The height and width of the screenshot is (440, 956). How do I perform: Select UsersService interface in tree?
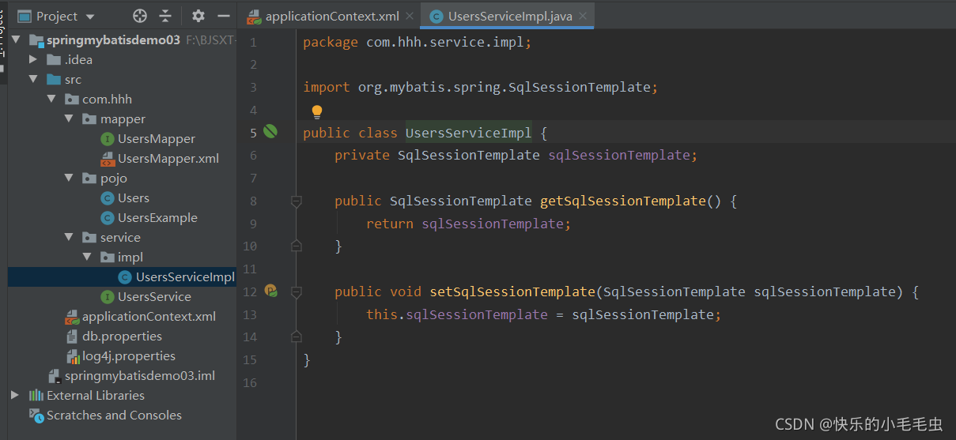(154, 296)
